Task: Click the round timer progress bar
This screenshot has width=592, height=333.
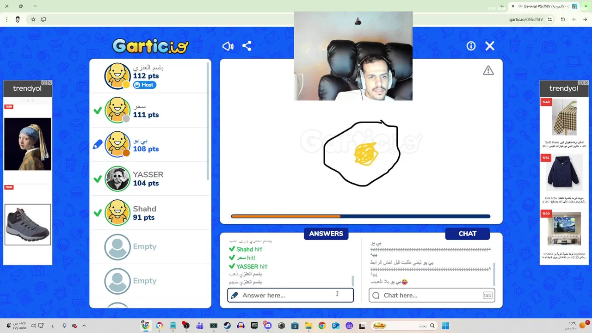Action: pyautogui.click(x=361, y=216)
